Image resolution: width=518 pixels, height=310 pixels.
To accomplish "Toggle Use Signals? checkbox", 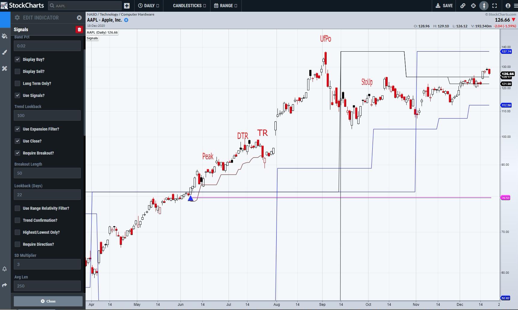I will point(17,95).
